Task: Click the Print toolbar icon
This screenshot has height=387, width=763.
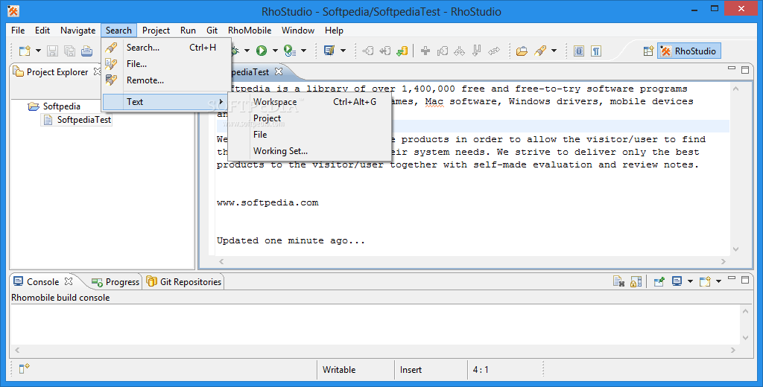Action: [x=86, y=51]
